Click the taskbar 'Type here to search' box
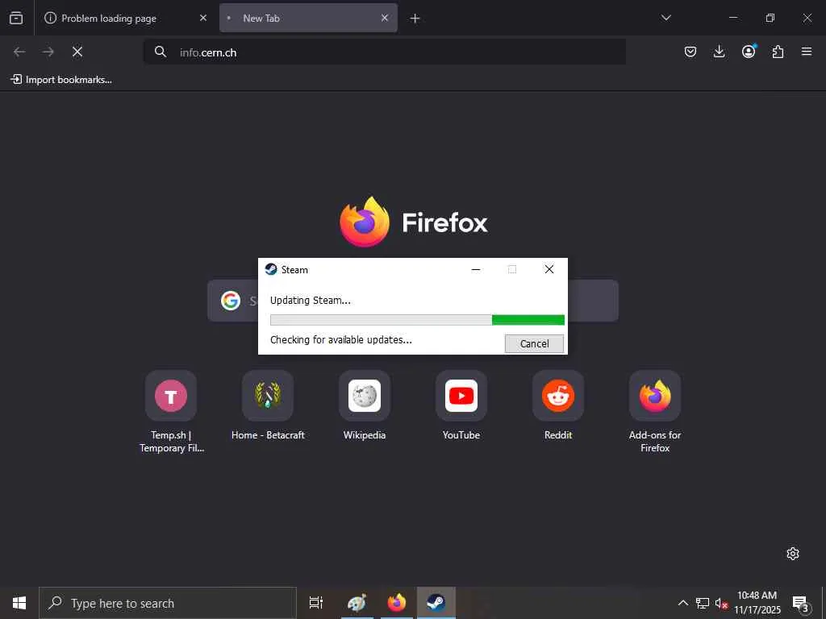Viewport: 826px width, 619px height. coord(168,603)
